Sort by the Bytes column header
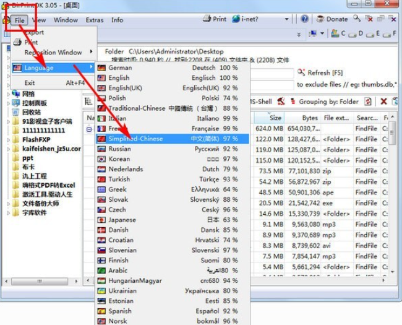 tap(302, 118)
